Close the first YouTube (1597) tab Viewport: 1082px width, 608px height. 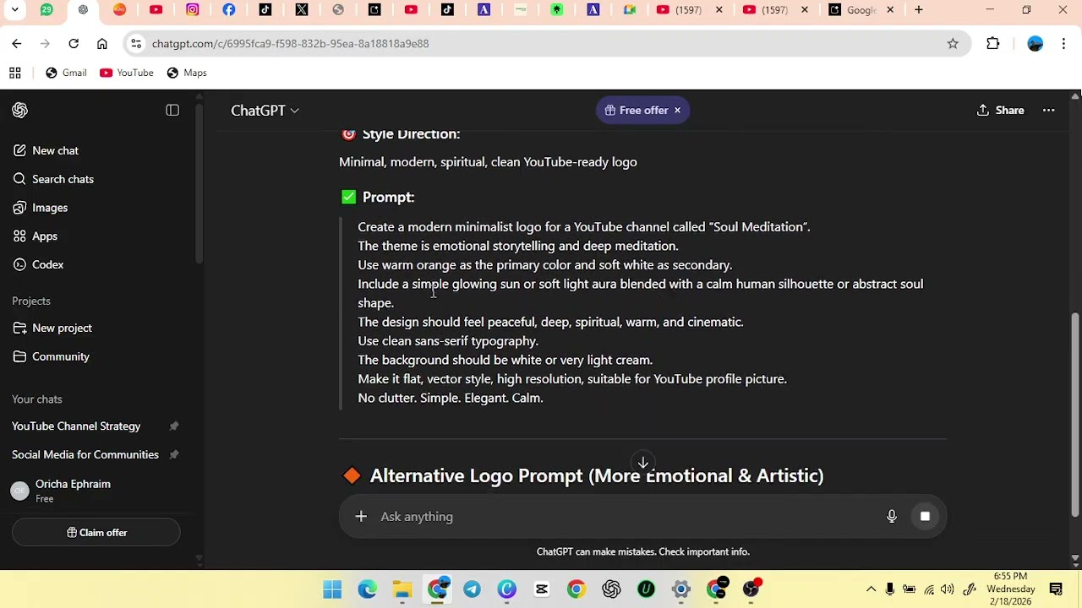[x=719, y=10]
